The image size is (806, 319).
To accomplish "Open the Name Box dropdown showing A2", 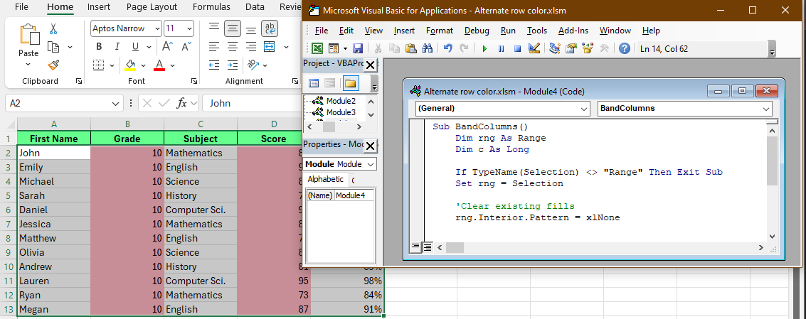I will pyautogui.click(x=115, y=103).
